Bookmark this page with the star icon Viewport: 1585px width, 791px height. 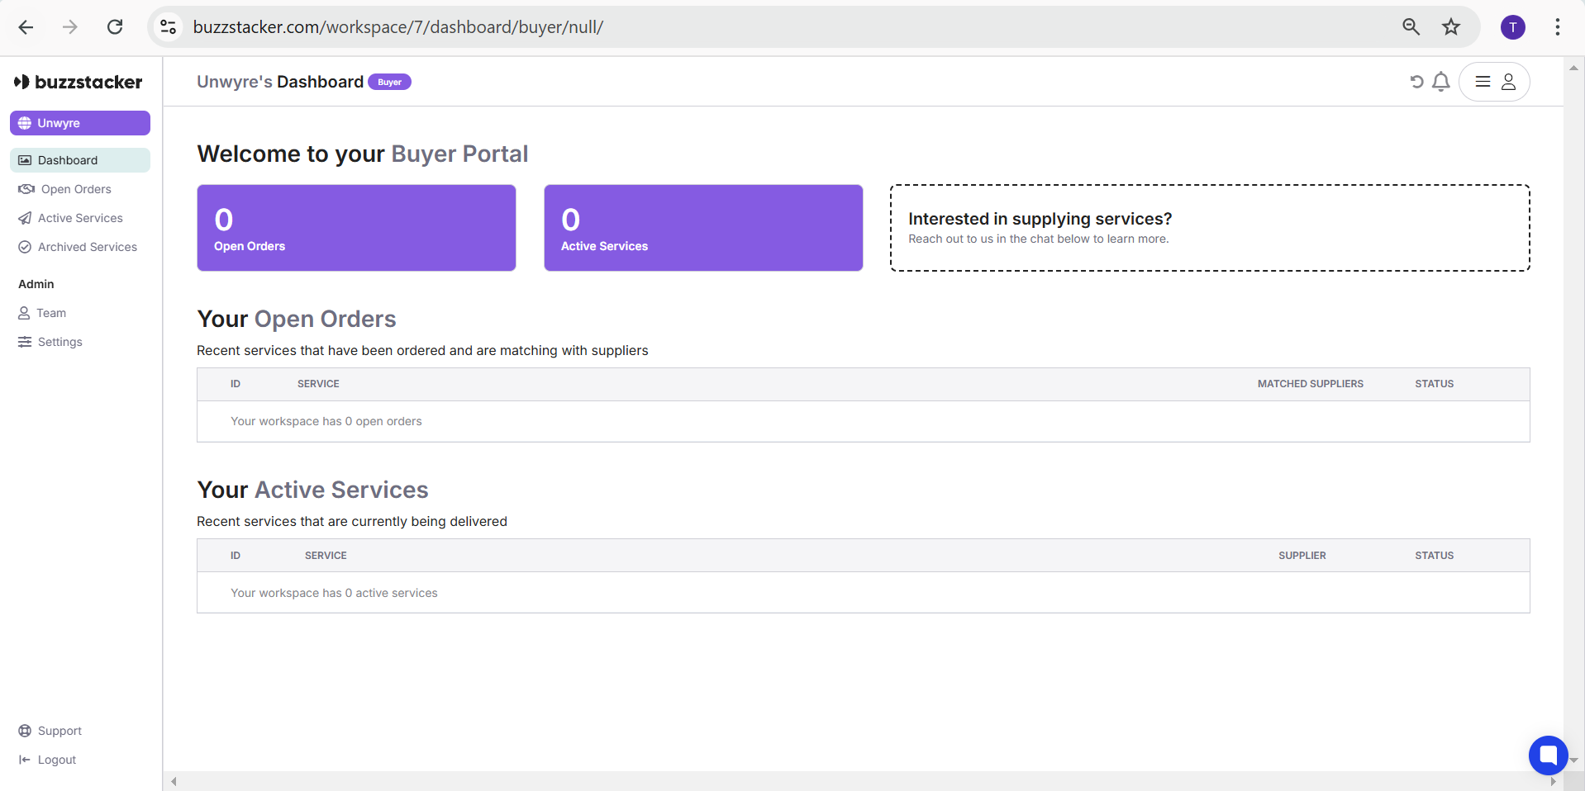click(1451, 27)
